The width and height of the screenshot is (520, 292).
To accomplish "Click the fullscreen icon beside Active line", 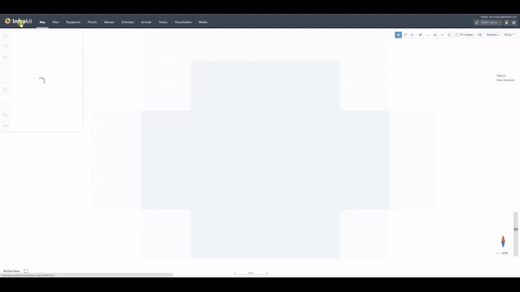I will [x=26, y=271].
